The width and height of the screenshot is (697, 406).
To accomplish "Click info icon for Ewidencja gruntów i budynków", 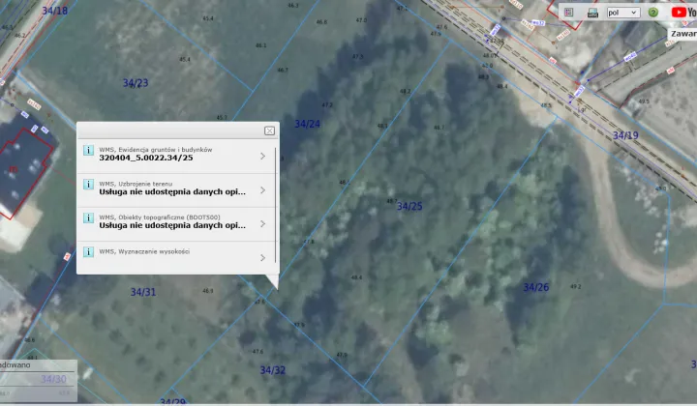I will click(x=88, y=150).
